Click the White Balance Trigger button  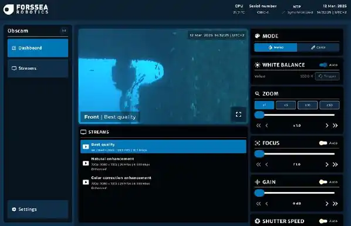click(328, 76)
